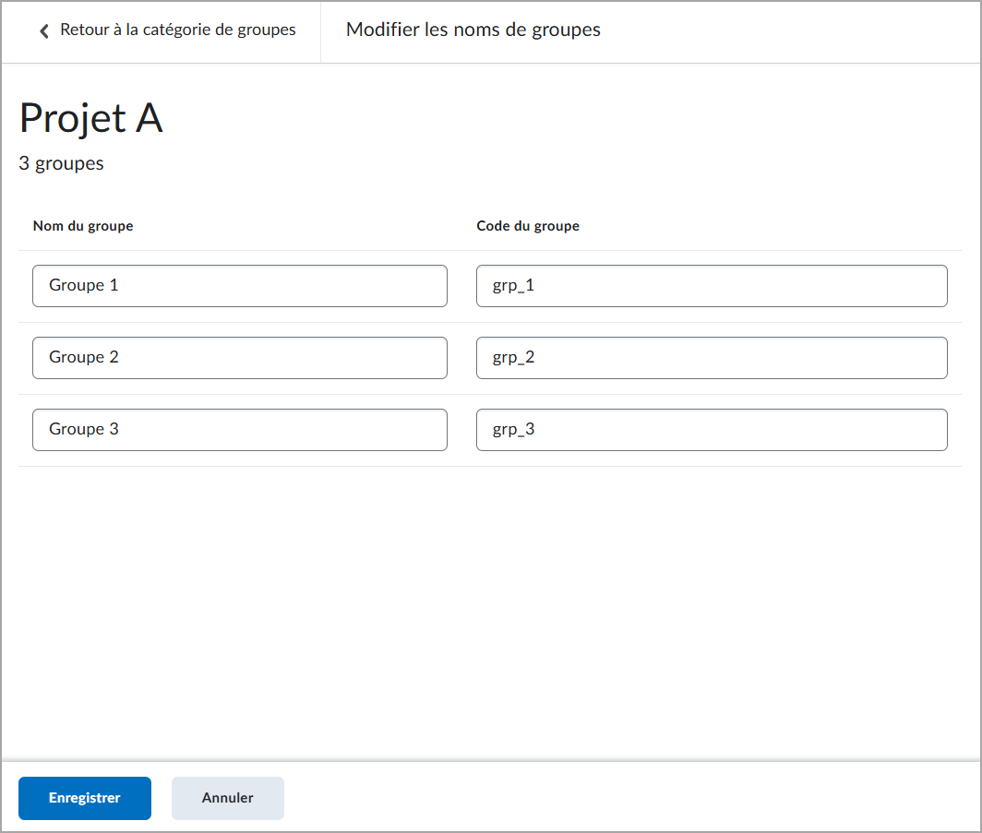The height and width of the screenshot is (833, 982).
Task: Click 'Modifier les noms de groupes' title
Action: pyautogui.click(x=473, y=30)
